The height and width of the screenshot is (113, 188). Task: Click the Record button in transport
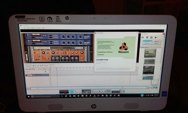[105, 91]
